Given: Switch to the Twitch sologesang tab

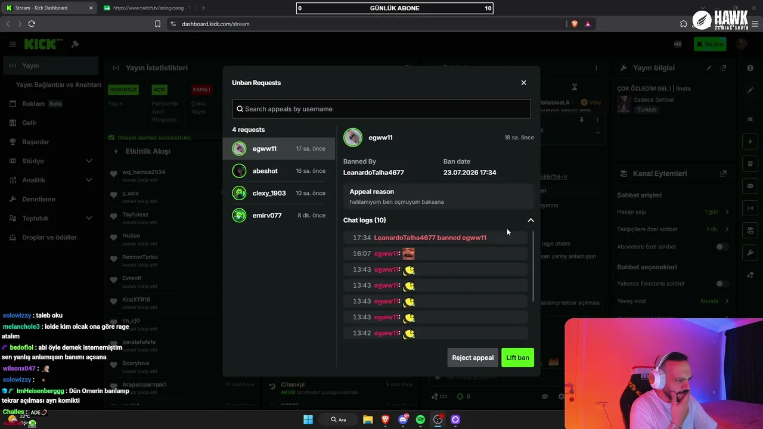Looking at the screenshot, I should 147,8.
